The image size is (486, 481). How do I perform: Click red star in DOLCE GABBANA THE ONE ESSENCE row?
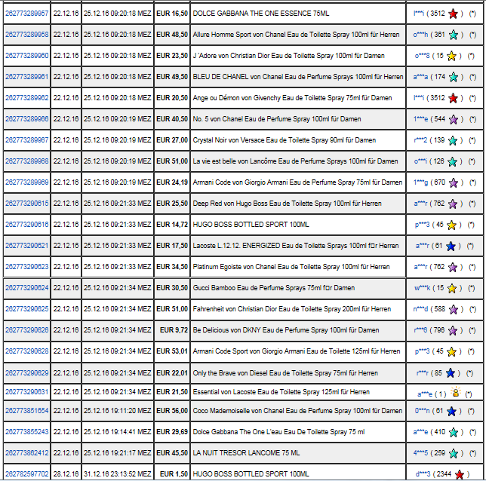(453, 14)
